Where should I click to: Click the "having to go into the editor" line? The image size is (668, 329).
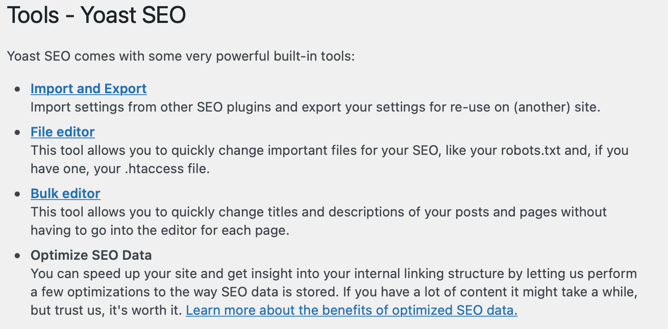(x=160, y=230)
